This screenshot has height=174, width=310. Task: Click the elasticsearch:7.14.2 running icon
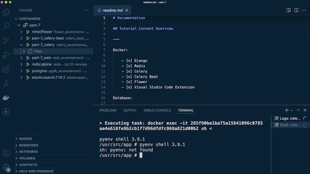[x=28, y=77]
